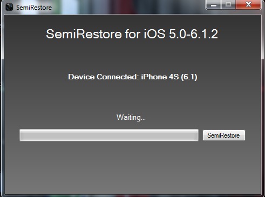Viewport: 265px width, 197px height.
Task: Click empty space between device label and Waiting text
Action: pos(132,97)
